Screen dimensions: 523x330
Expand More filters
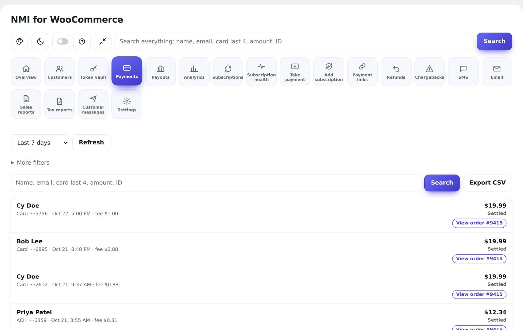tap(30, 163)
